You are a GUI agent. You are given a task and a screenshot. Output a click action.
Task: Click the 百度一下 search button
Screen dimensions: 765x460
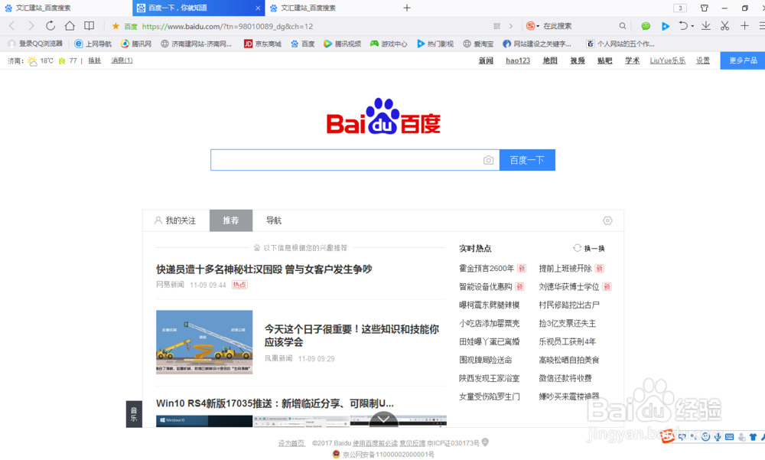[527, 160]
